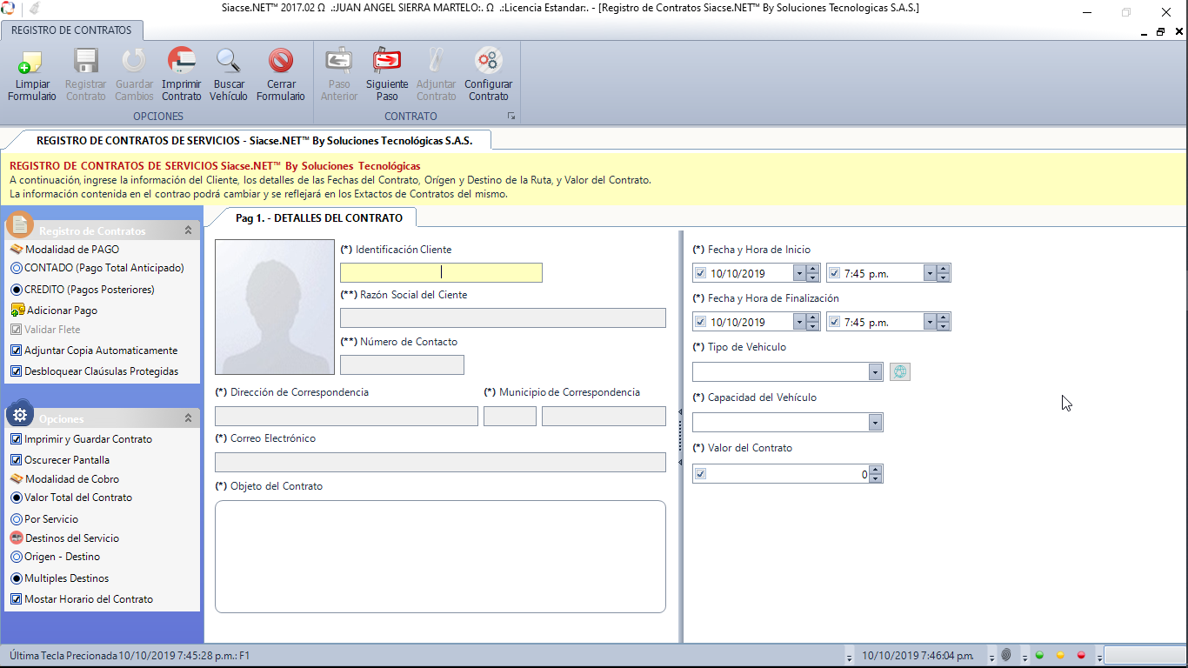Open end date calendar dropdown

pos(798,322)
